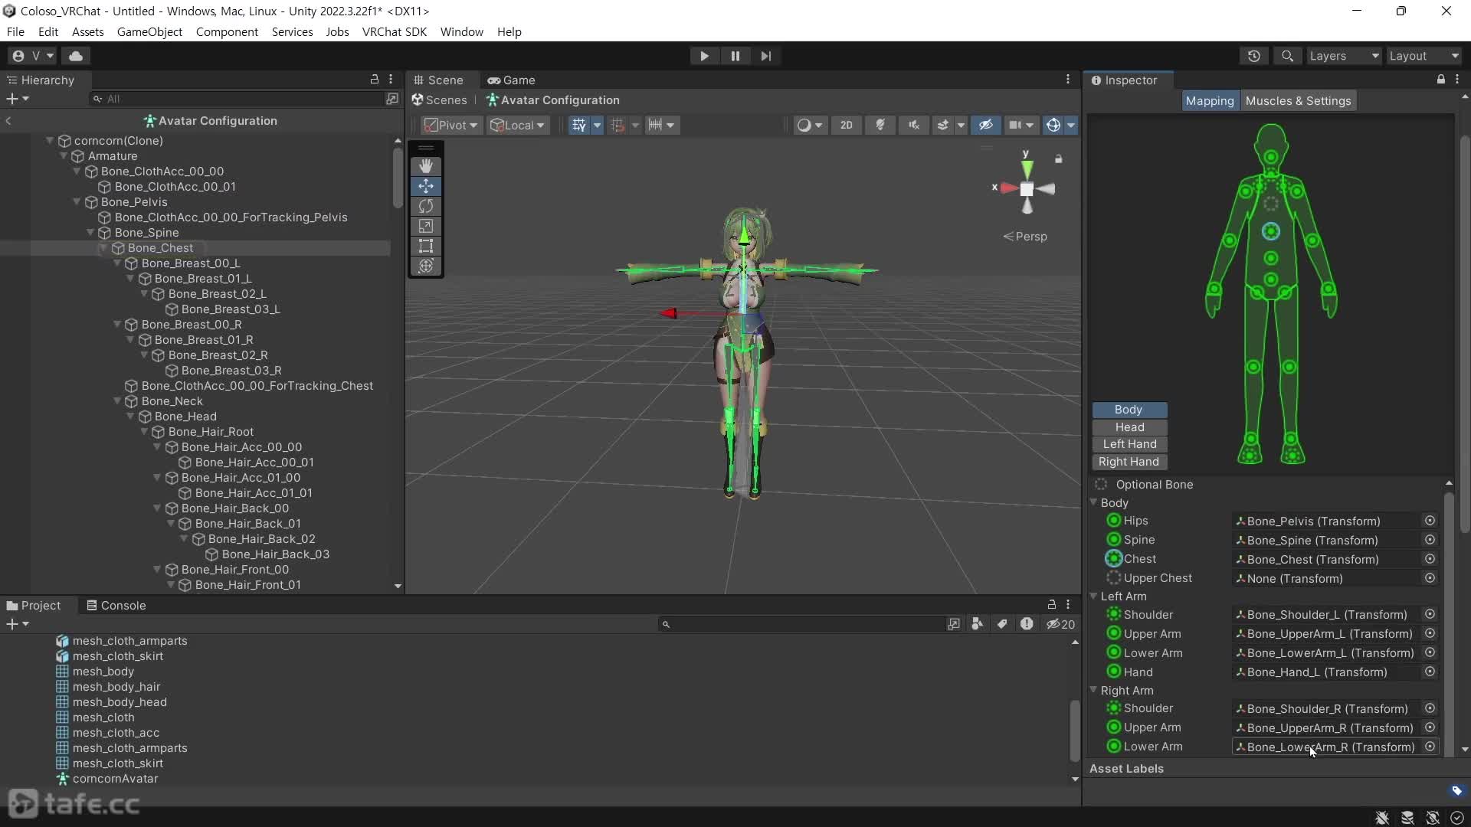Select the Rotate tool in scene toolbar
The height and width of the screenshot is (827, 1471).
pyautogui.click(x=426, y=206)
